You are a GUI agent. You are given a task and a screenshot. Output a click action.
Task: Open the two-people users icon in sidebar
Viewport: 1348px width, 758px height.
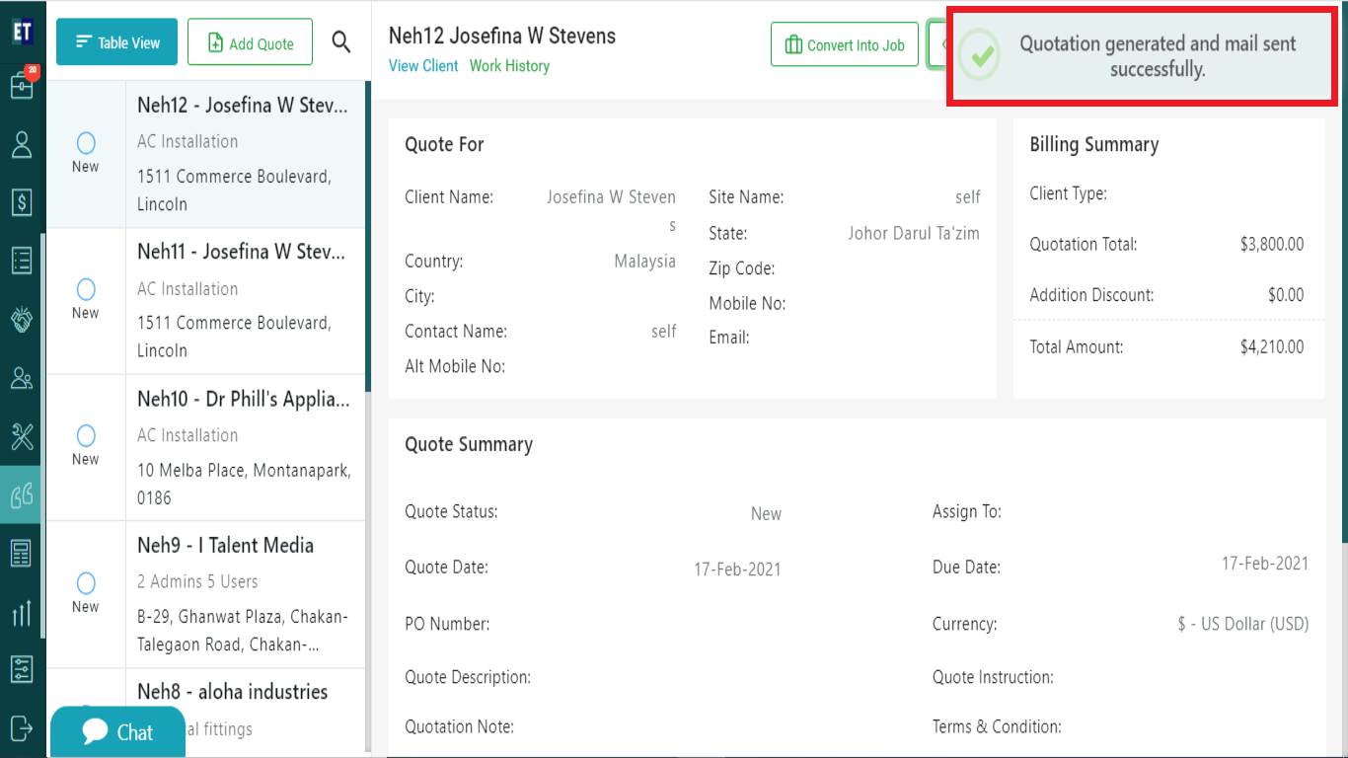(x=22, y=377)
